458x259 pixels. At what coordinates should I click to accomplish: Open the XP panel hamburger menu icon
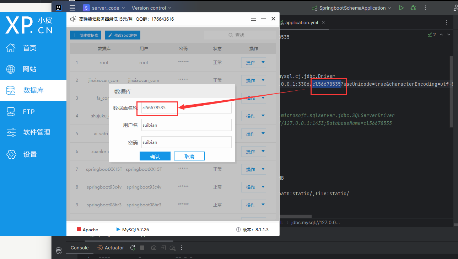click(x=253, y=19)
